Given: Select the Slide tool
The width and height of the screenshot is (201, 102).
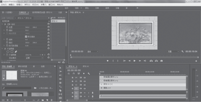Looking at the screenshot, I should point(60,98).
